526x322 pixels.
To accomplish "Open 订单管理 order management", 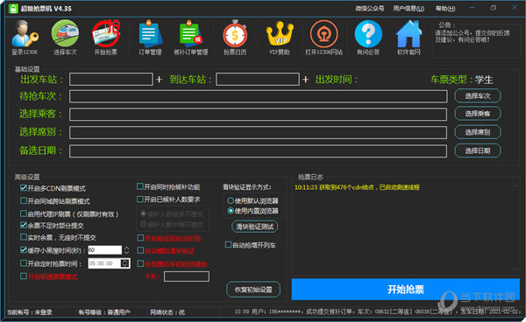I will pyautogui.click(x=150, y=37).
